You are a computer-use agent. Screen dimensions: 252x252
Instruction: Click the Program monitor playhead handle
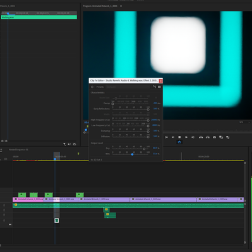tap(86, 129)
